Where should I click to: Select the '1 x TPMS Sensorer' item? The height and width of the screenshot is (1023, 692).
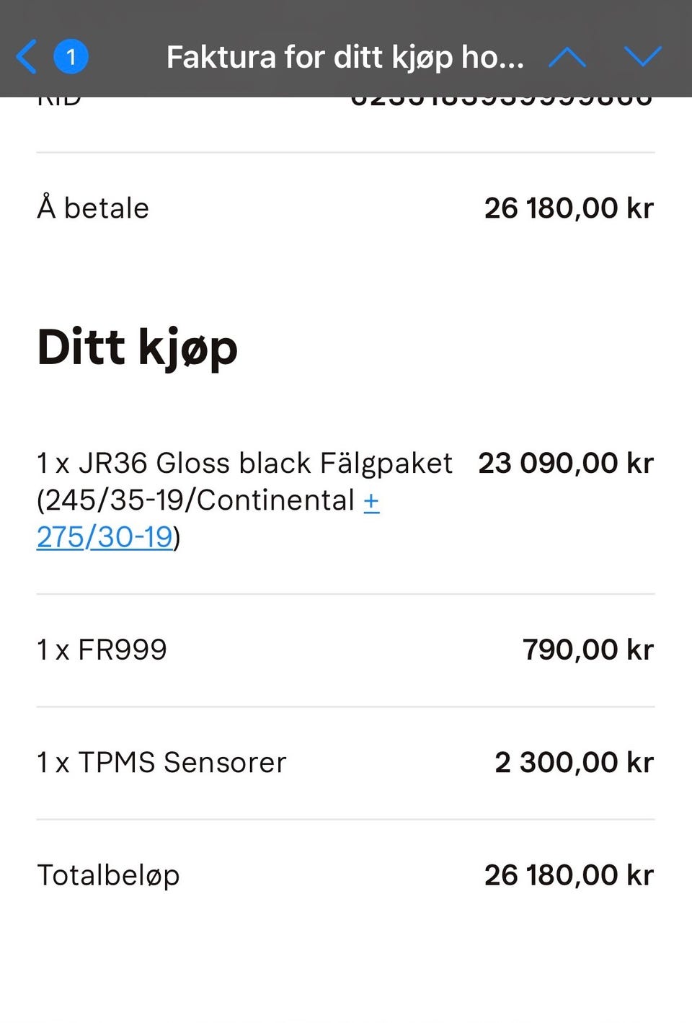point(161,762)
